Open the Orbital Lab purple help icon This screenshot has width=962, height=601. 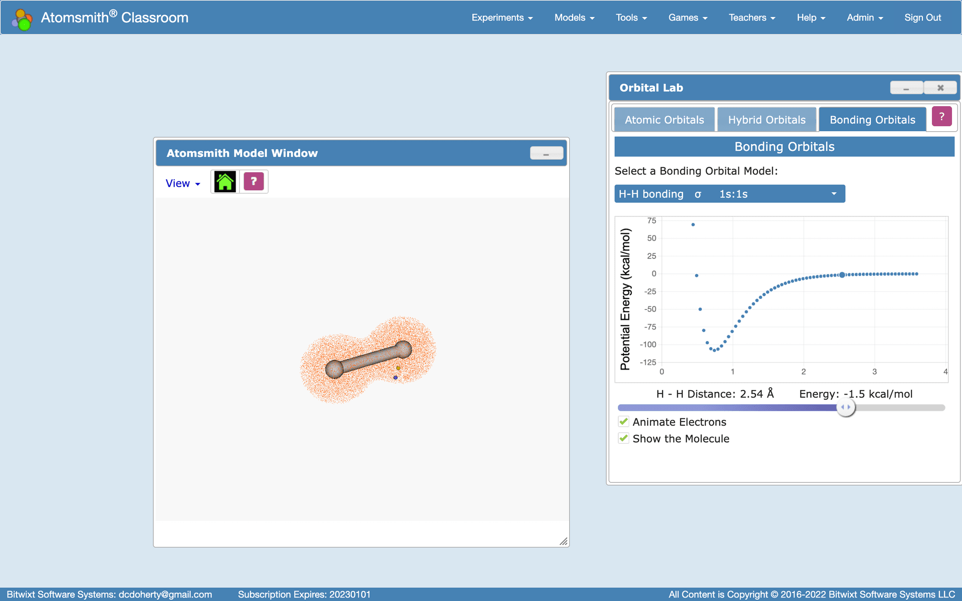point(941,117)
